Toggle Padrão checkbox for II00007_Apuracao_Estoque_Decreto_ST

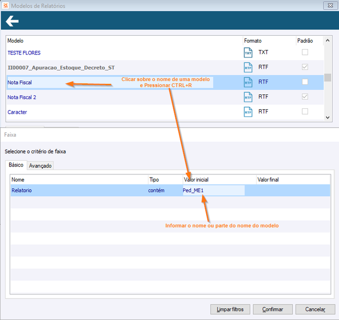[x=305, y=67]
